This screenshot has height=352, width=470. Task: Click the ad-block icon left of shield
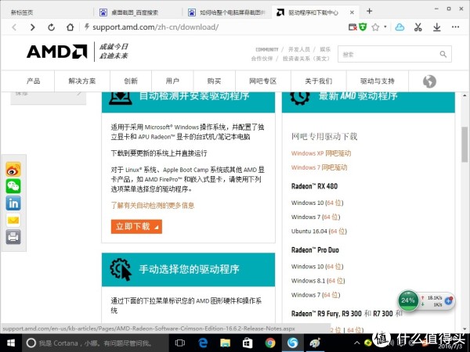(352, 27)
